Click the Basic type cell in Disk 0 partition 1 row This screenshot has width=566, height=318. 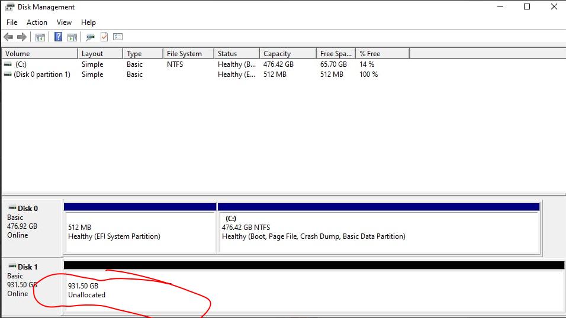pos(134,74)
